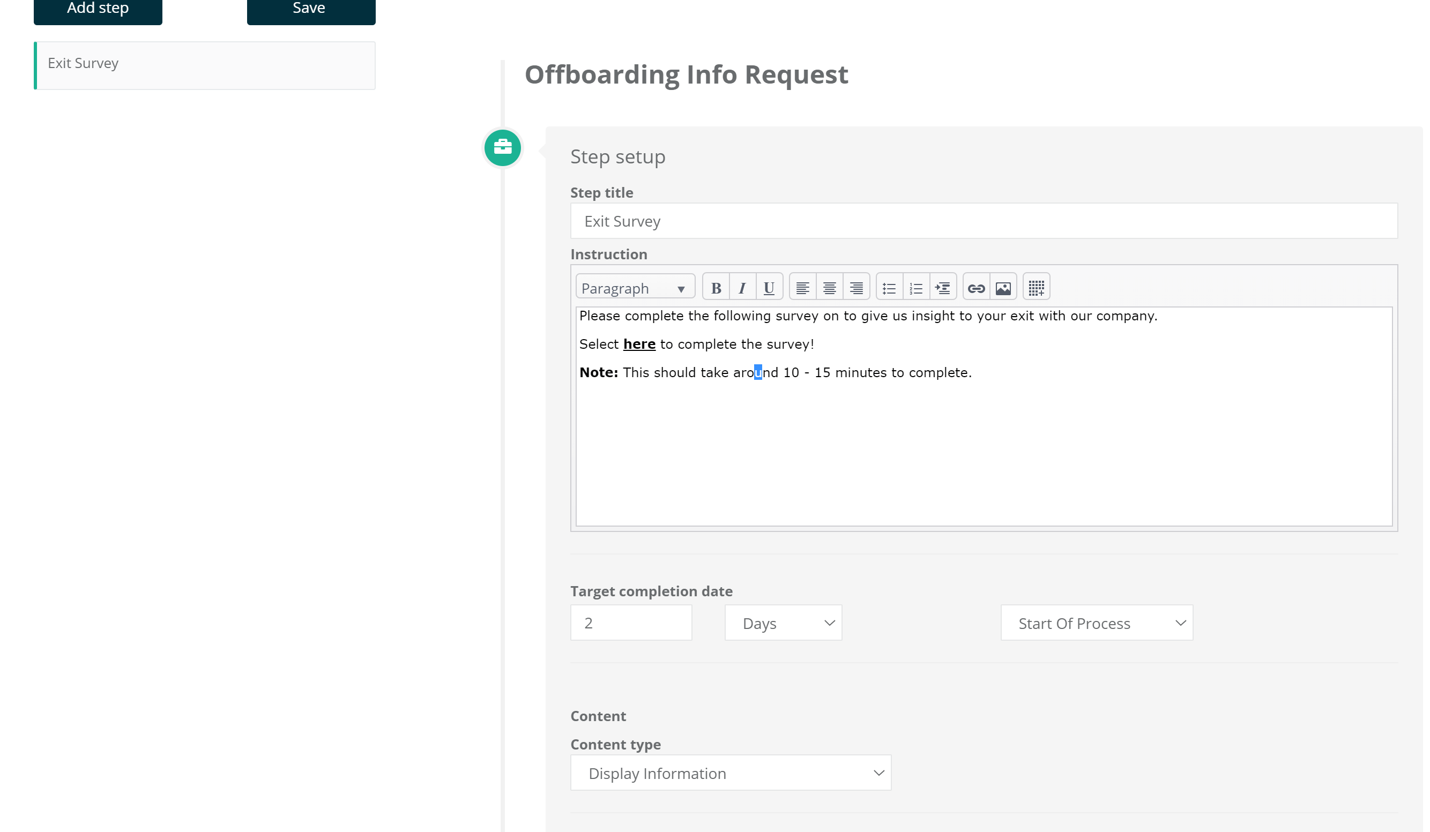This screenshot has width=1430, height=832.
Task: Insert a numbered list
Action: [x=915, y=288]
